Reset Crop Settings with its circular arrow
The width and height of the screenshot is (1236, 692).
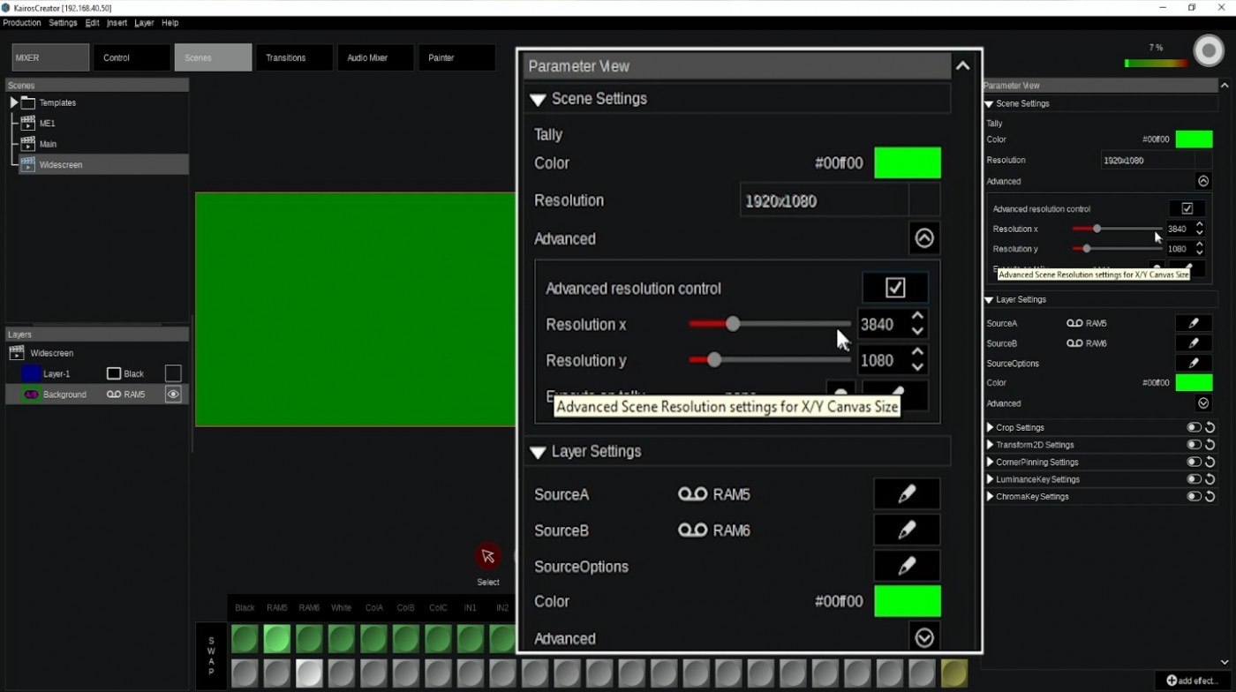point(1210,427)
